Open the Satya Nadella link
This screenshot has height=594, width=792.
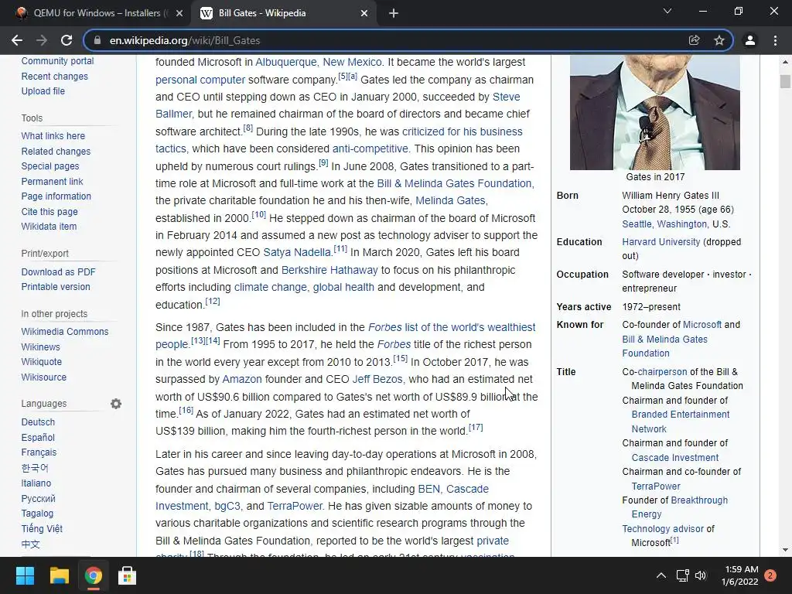(297, 253)
